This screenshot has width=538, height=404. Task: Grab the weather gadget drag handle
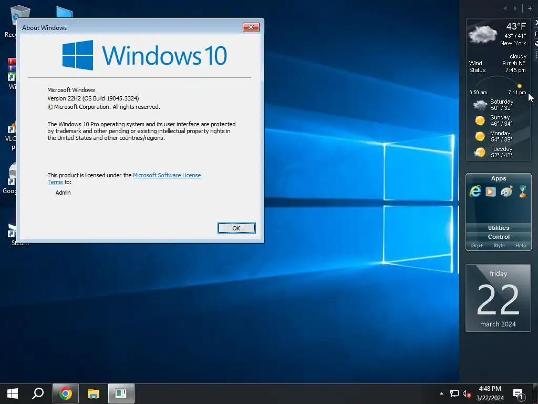(536, 55)
